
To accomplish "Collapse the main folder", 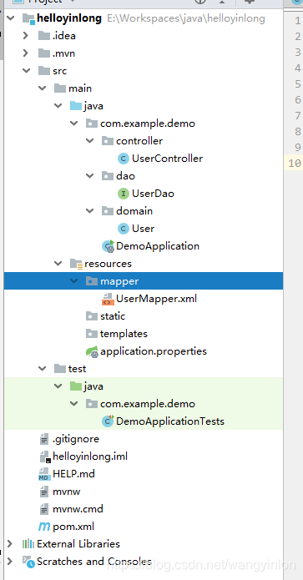I will coord(43,88).
